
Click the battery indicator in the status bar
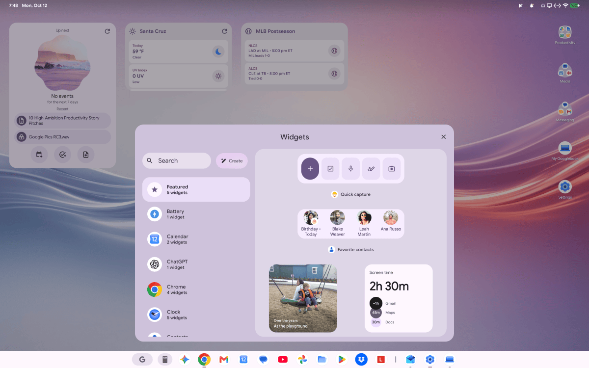coord(575,5)
